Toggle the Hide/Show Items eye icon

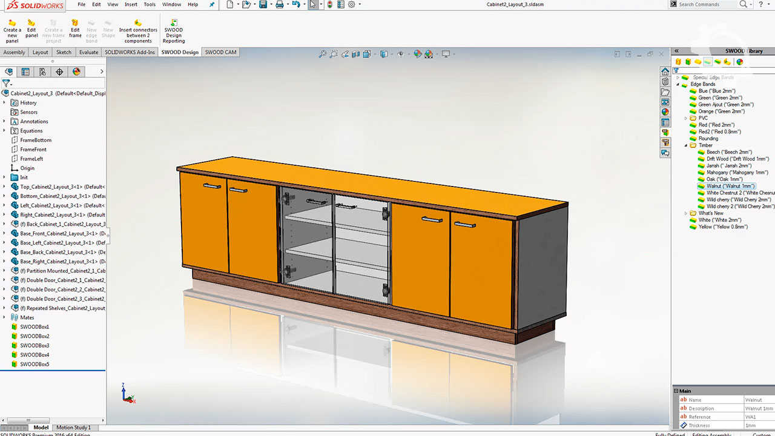[400, 54]
